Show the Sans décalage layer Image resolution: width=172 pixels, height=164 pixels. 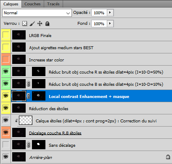point(6,145)
